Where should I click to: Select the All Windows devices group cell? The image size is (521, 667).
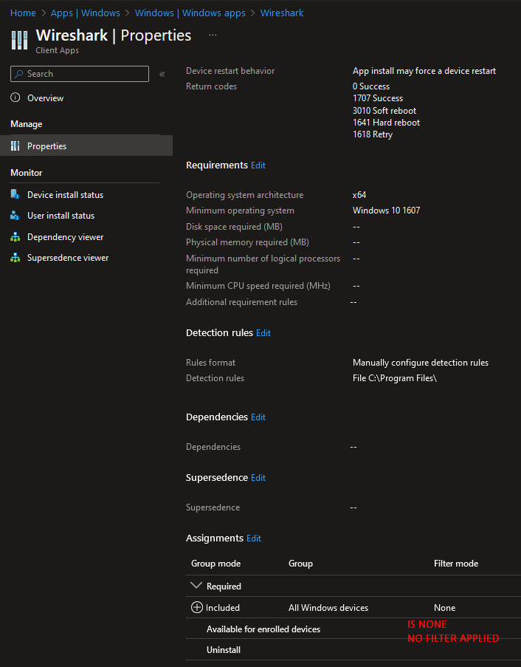click(328, 607)
